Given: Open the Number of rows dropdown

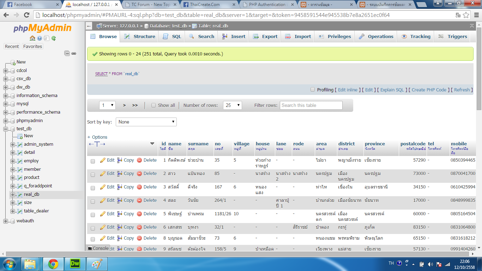Looking at the screenshot, I should [x=233, y=105].
